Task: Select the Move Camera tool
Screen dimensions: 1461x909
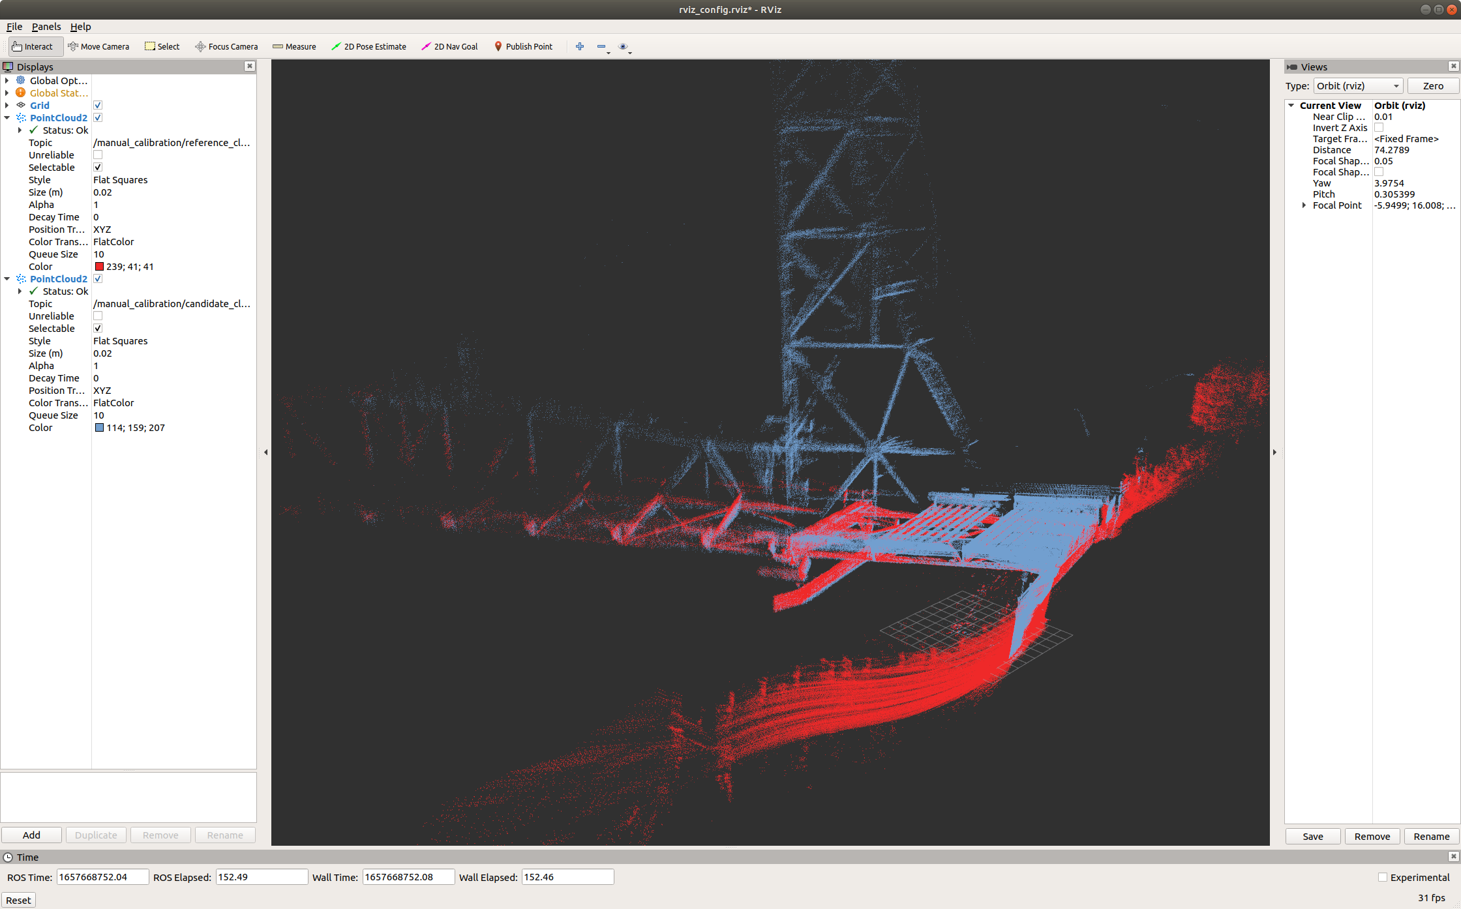Action: (102, 46)
